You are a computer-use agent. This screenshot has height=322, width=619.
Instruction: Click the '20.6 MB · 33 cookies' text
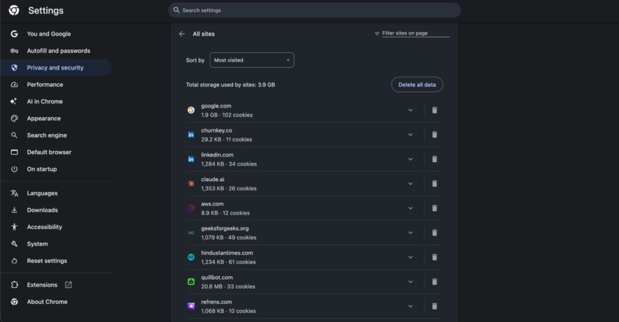pyautogui.click(x=228, y=286)
